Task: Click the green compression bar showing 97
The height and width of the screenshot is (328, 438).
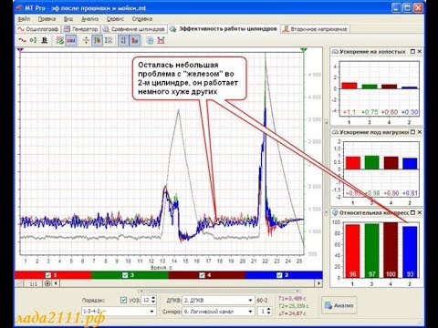Action: [x=371, y=251]
